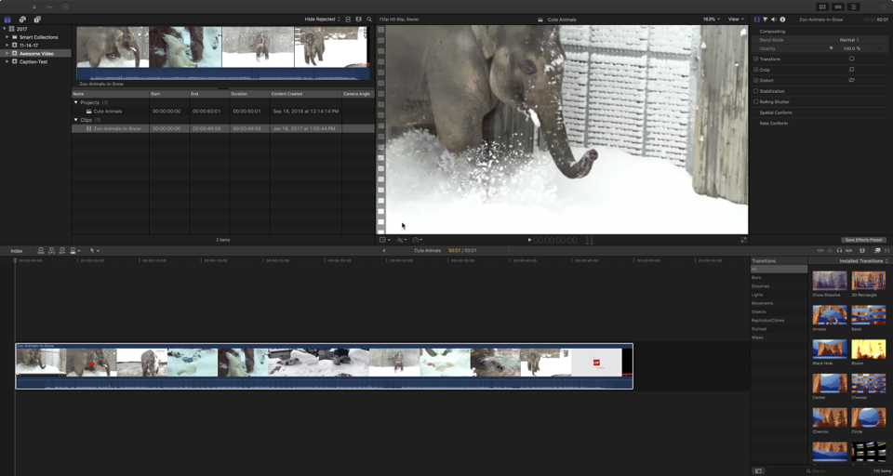Screen dimensions: 893x476
Task: Open the Photos and Audio sidebar
Action: [22, 19]
